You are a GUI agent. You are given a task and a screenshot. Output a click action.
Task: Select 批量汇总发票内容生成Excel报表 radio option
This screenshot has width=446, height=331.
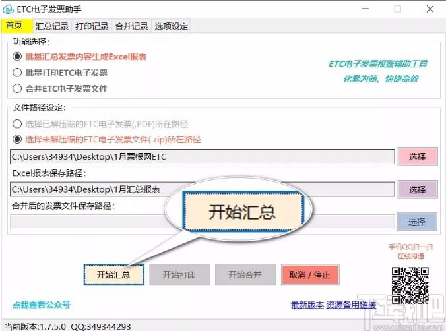80,57
